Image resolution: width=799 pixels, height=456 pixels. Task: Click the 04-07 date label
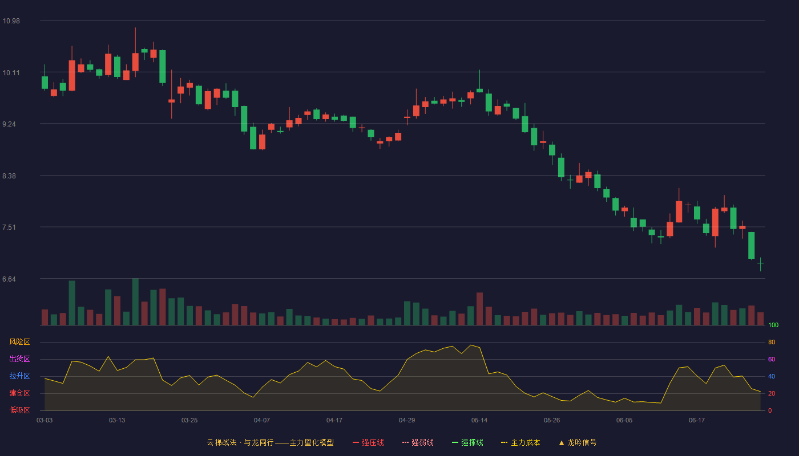click(x=262, y=420)
